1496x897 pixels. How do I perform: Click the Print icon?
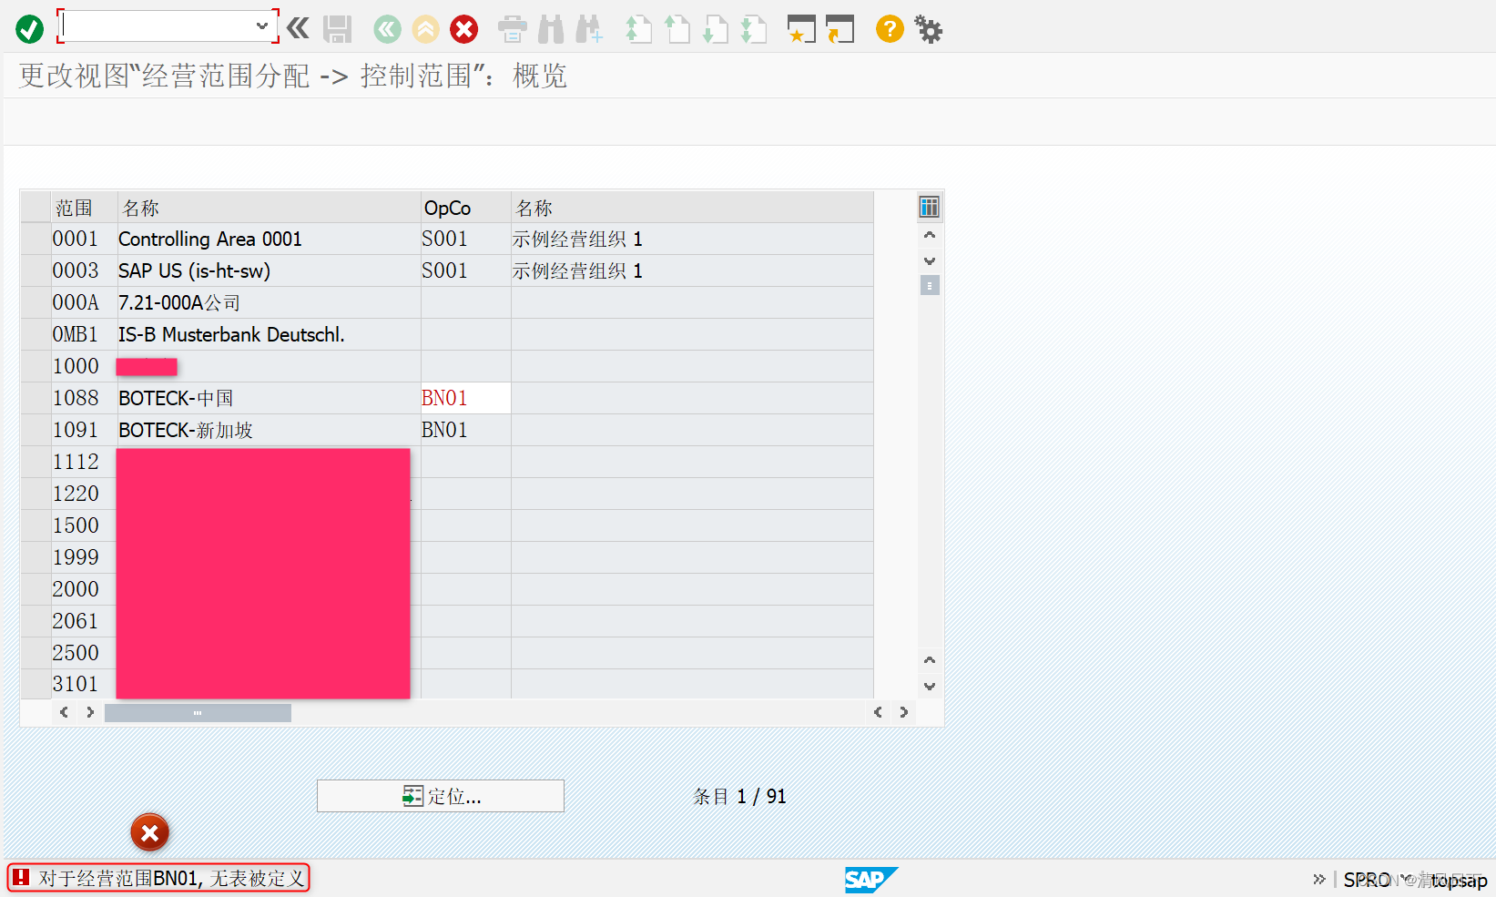(512, 29)
